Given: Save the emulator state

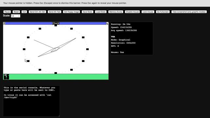Looking at the screenshot, I should click(x=88, y=12).
